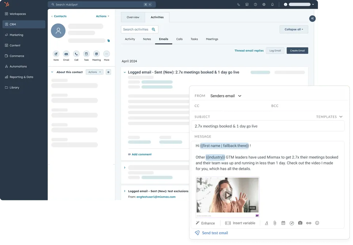Click the Create Email button

tap(297, 50)
